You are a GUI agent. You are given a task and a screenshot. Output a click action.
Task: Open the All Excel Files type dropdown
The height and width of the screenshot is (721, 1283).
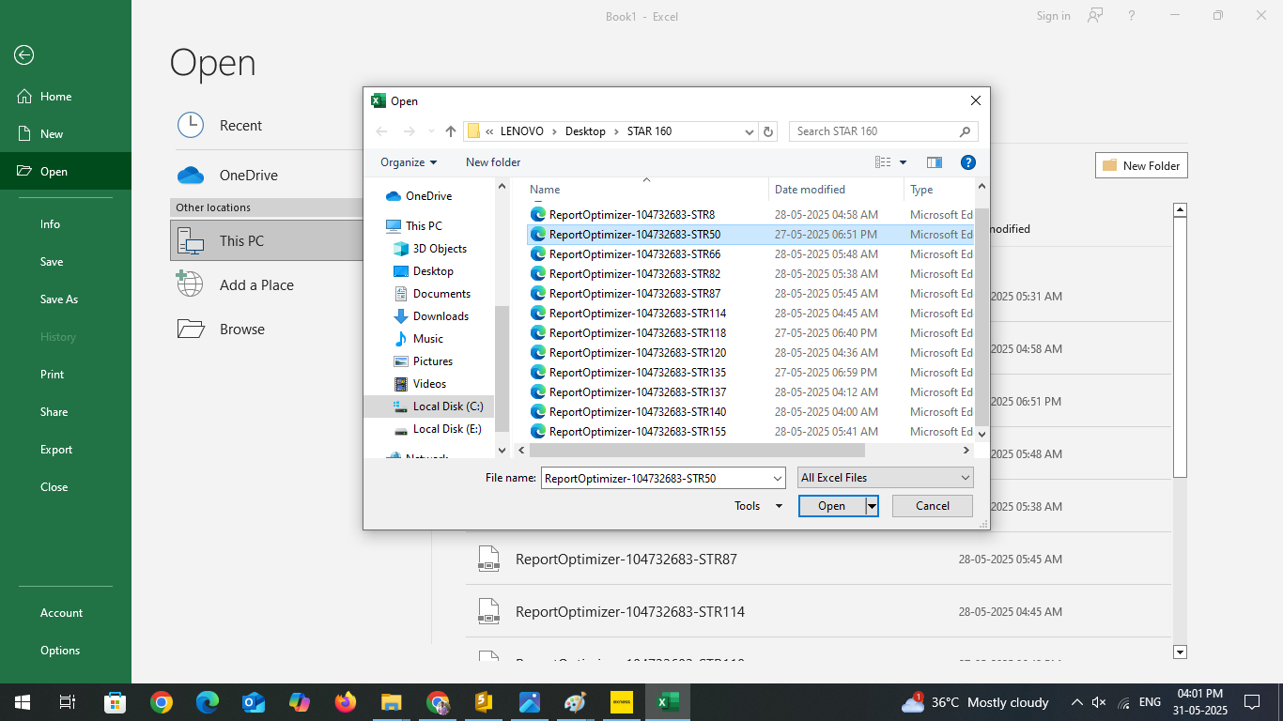tap(885, 478)
